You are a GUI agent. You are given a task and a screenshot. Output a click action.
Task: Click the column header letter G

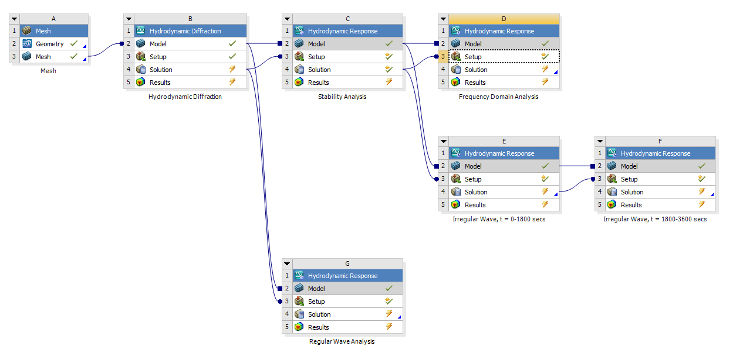pyautogui.click(x=347, y=263)
